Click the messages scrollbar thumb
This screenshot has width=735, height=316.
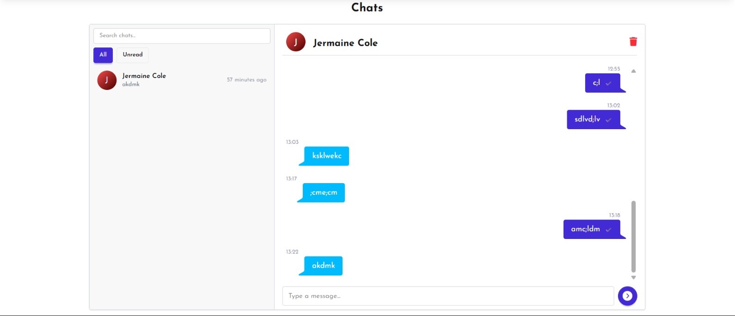pyautogui.click(x=634, y=237)
